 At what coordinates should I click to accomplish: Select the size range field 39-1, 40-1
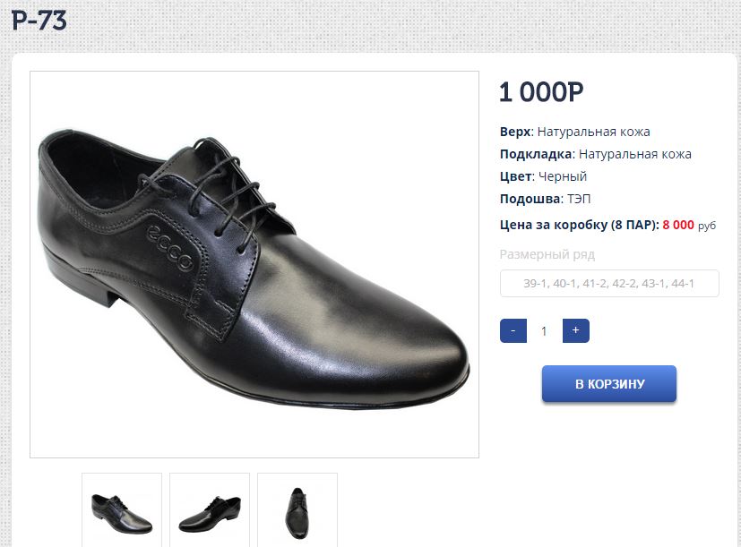click(x=609, y=284)
